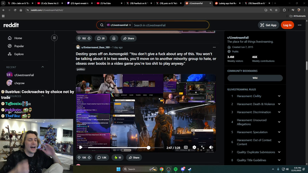Switch to the Ludwig says that tab
The image size is (308, 173).
tap(228, 3)
